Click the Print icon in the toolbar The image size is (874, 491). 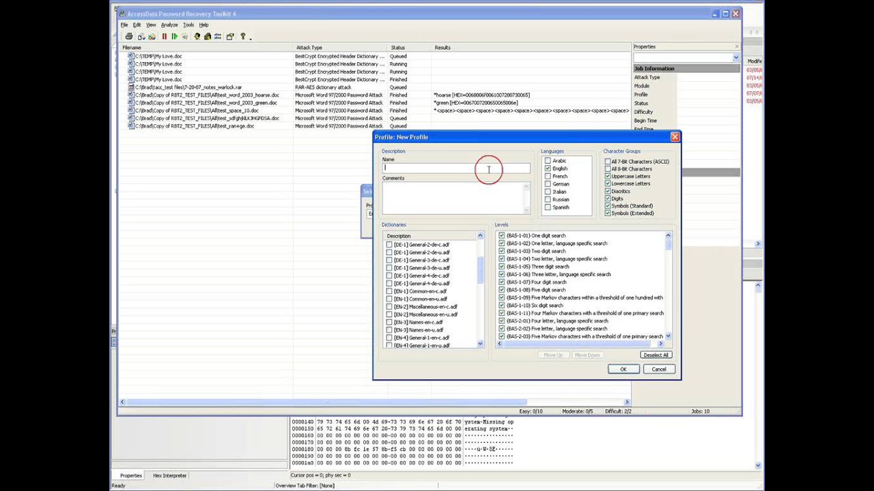(x=128, y=36)
